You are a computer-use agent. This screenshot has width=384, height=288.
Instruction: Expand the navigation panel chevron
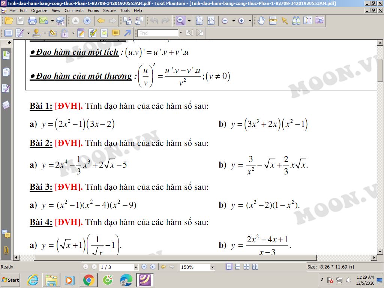pos(9,43)
